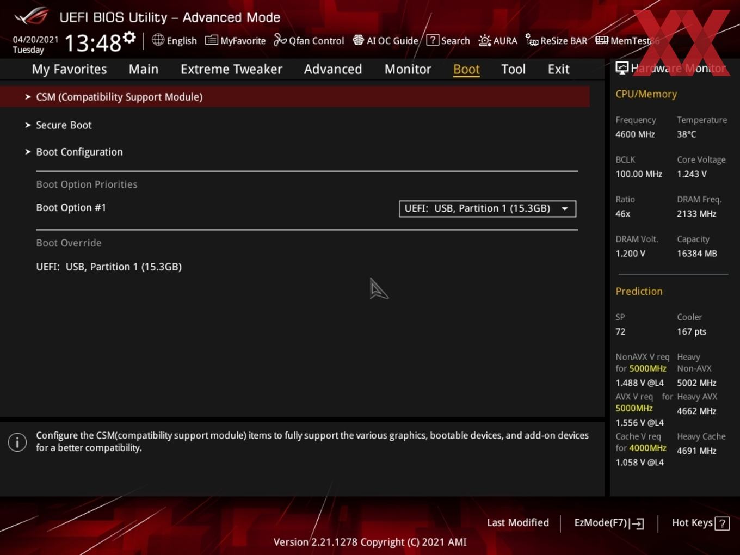The image size is (740, 555).
Task: Click the EzMode exit arrow icon
Action: pyautogui.click(x=637, y=523)
